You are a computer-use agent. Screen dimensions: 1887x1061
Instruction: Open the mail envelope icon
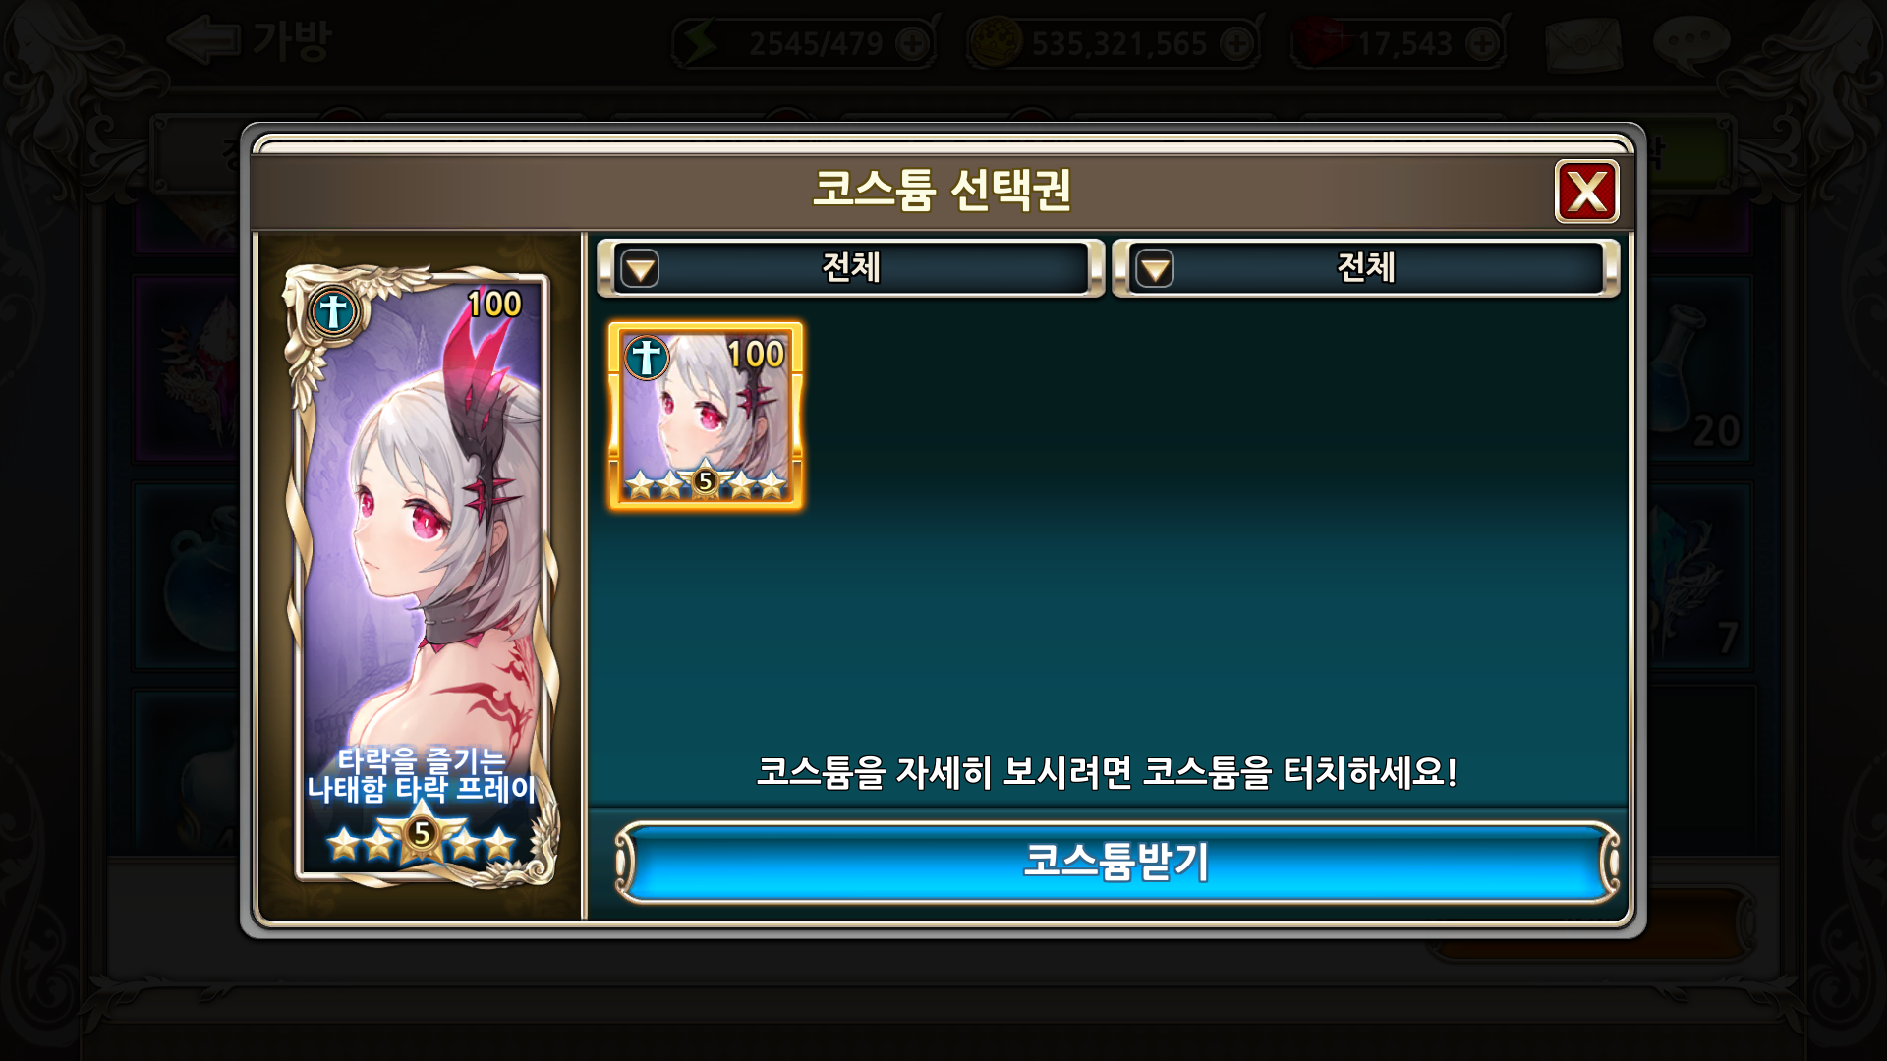[1583, 44]
